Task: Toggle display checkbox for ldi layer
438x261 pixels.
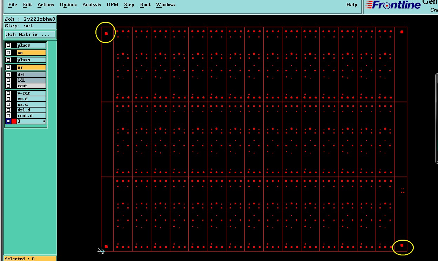Action: point(8,80)
